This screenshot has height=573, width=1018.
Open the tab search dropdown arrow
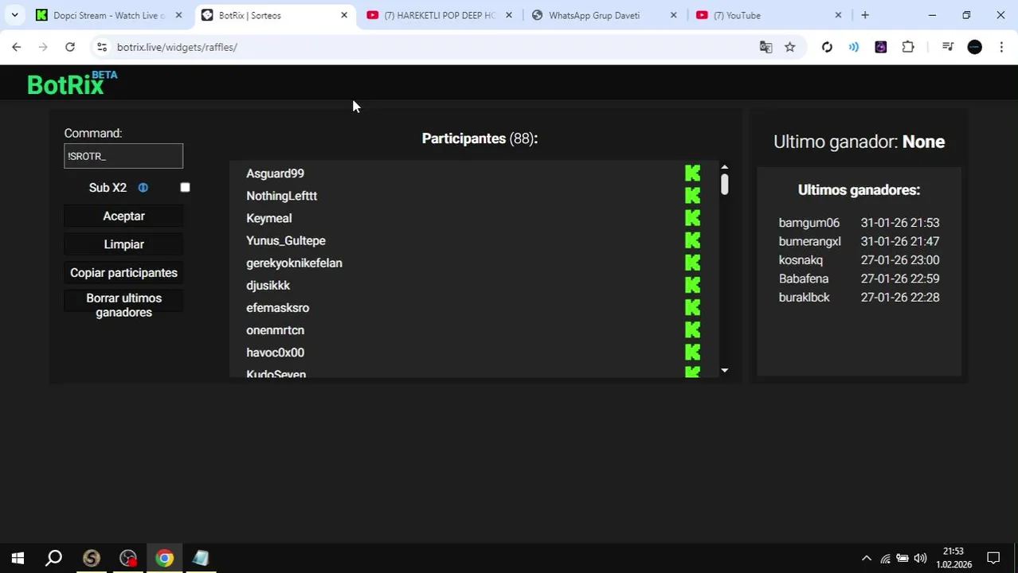coord(14,15)
